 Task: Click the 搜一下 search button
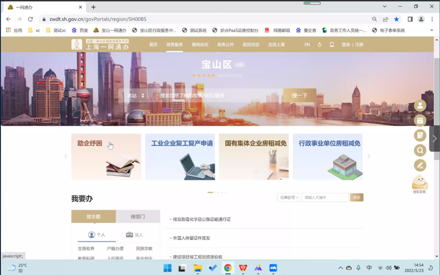click(300, 96)
